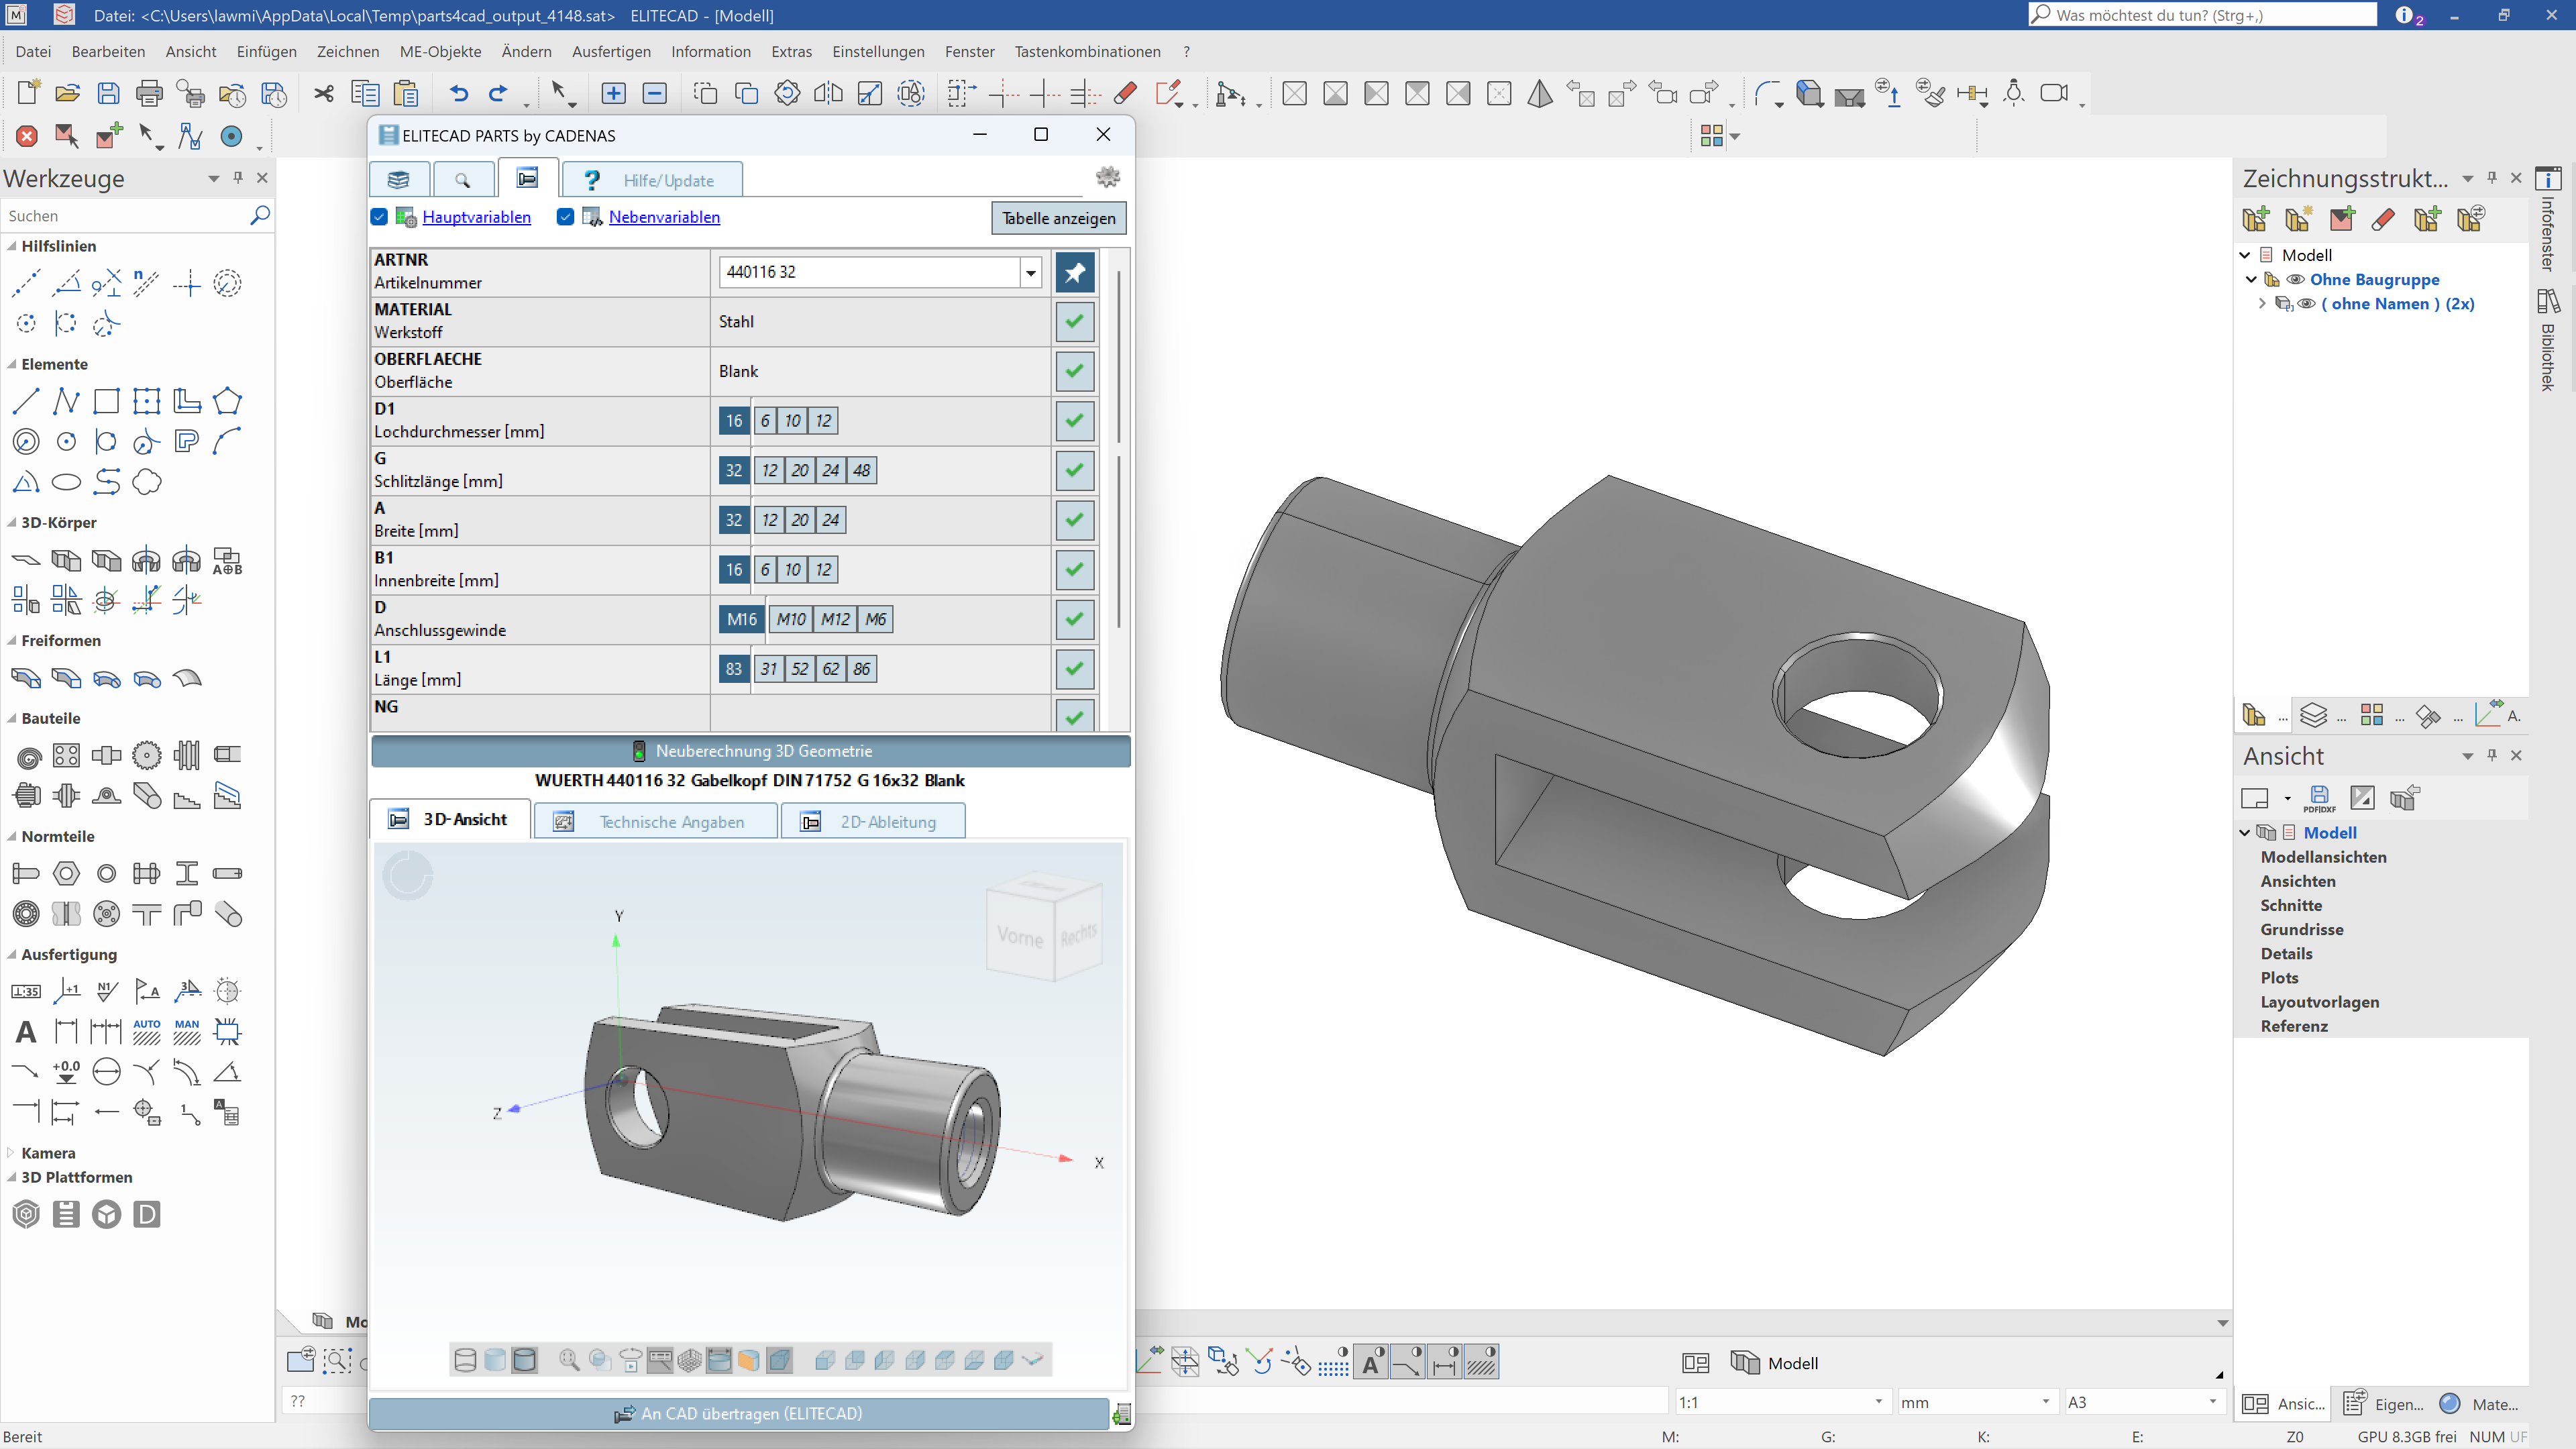The width and height of the screenshot is (2576, 1449).
Task: Toggle visibility of Ohne Baugruppe with the eye icon
Action: tap(2297, 280)
